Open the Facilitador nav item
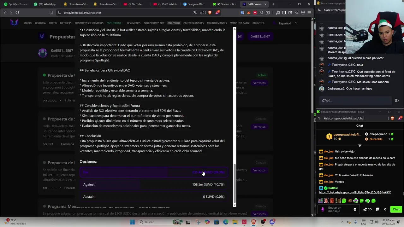Screen dimensions: 404x227 point(114,23)
